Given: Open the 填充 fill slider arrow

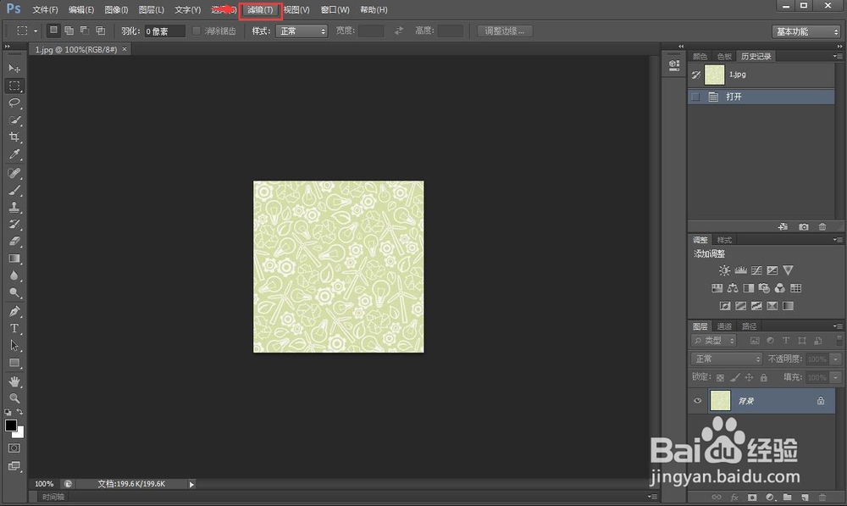Looking at the screenshot, I should (x=836, y=377).
